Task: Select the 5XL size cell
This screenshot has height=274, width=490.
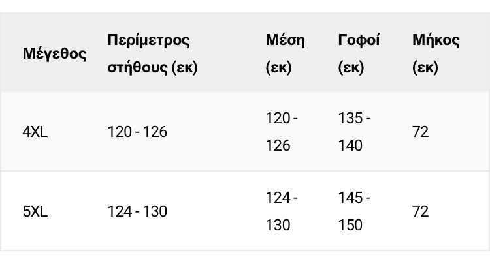Action: [x=35, y=211]
